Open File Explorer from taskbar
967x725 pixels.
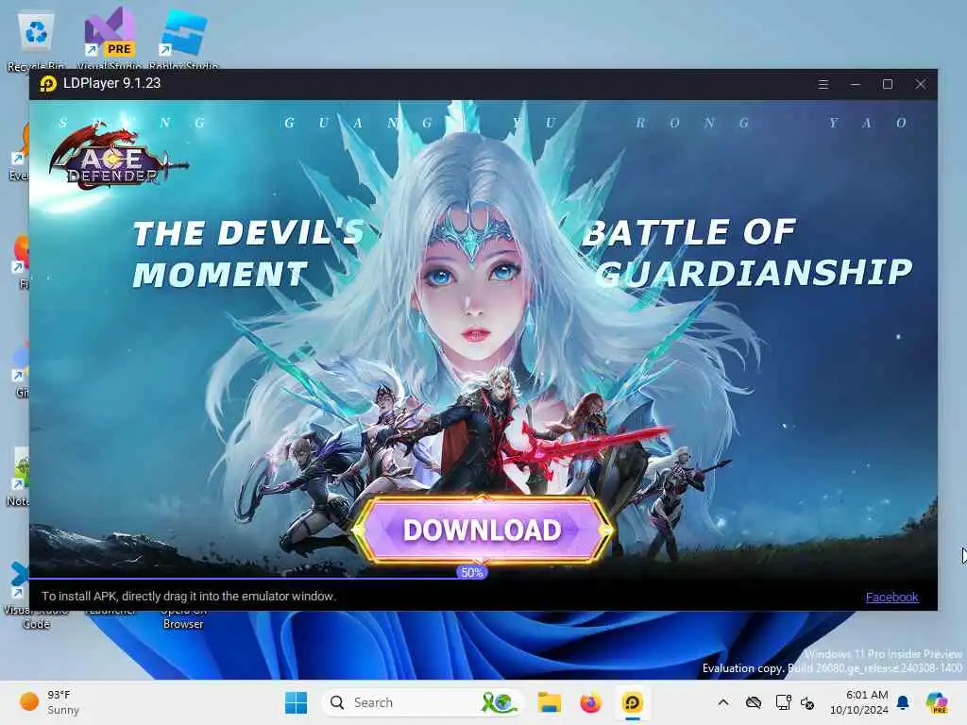tap(549, 702)
